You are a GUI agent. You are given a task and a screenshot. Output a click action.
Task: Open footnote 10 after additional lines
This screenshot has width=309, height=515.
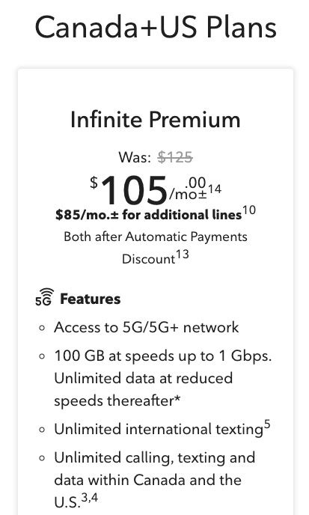pyautogui.click(x=249, y=210)
